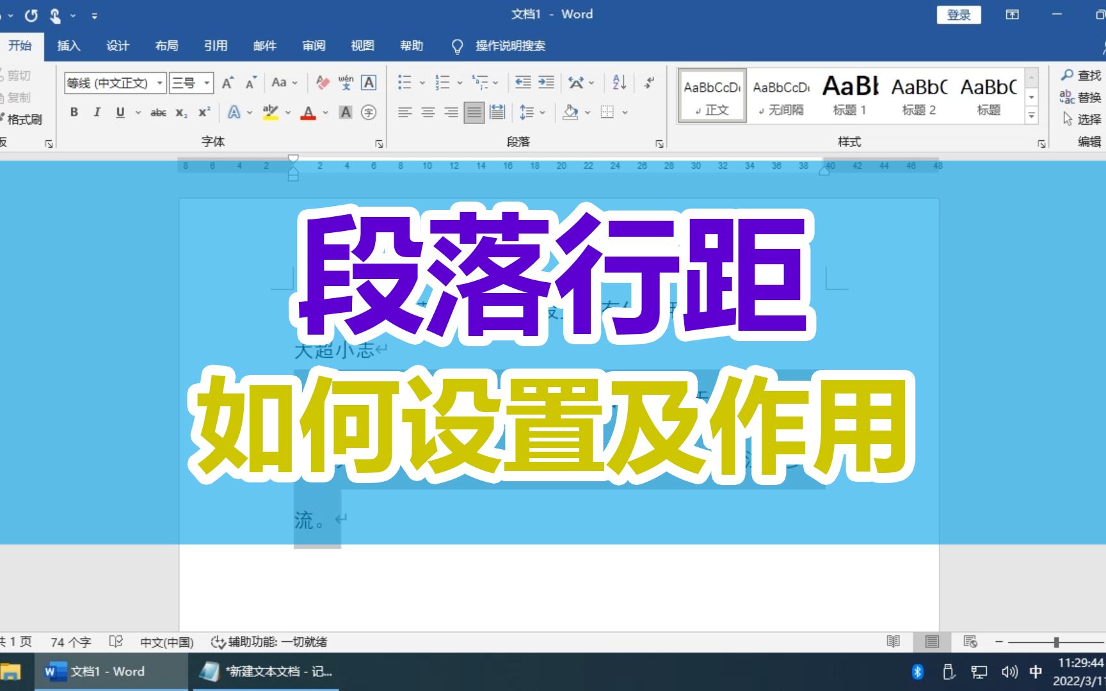Open the Layout (布局) tab
Image resolution: width=1106 pixels, height=691 pixels.
pyautogui.click(x=166, y=46)
